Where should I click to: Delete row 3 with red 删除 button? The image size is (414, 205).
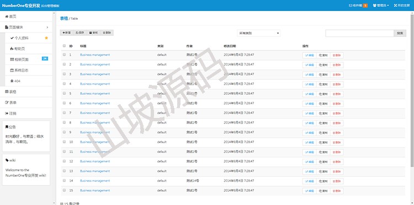coord(337,75)
